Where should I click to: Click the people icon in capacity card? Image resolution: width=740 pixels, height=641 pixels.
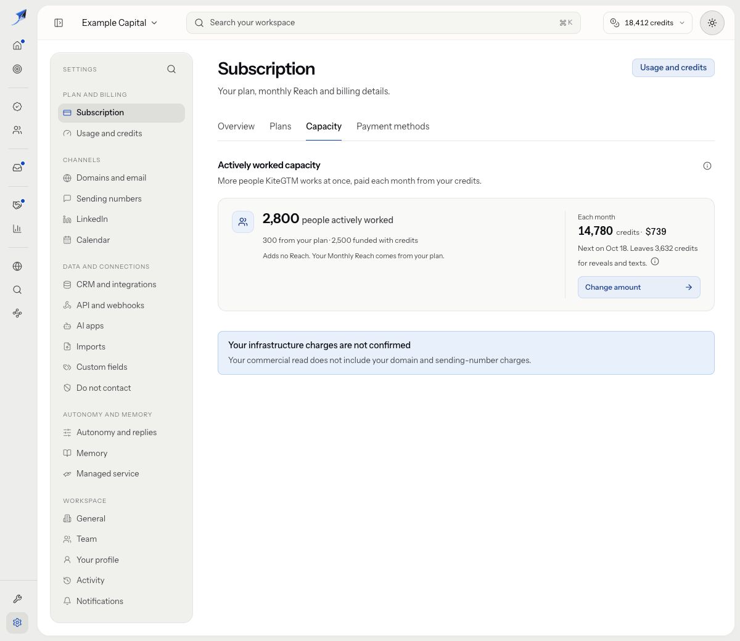tap(243, 222)
